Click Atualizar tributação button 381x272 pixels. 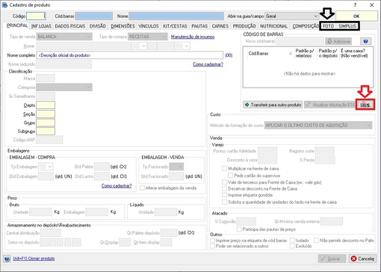(x=330, y=105)
